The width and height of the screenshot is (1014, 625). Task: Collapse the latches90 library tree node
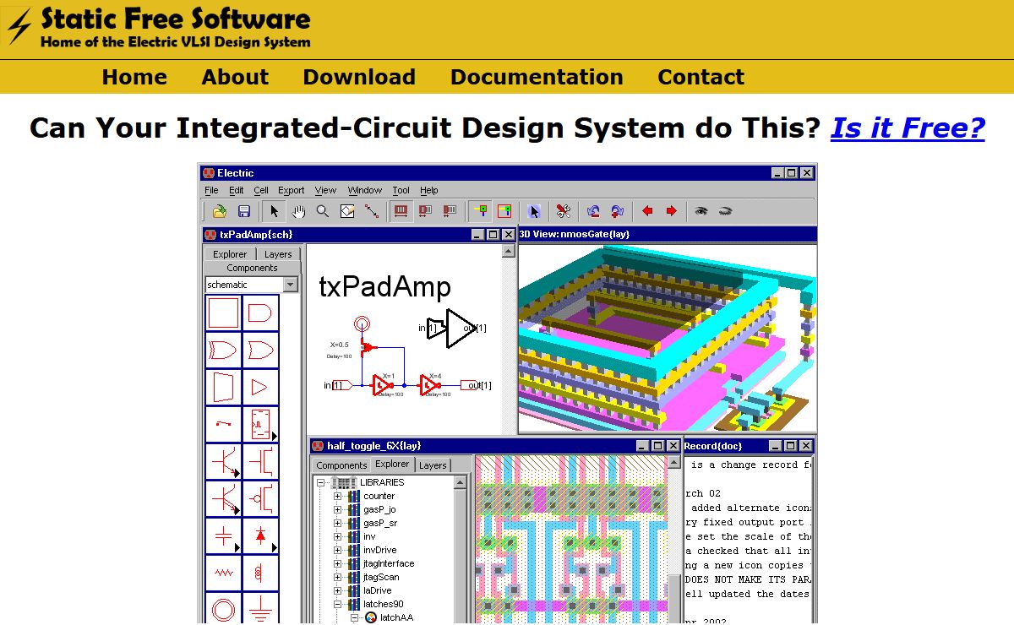[338, 605]
